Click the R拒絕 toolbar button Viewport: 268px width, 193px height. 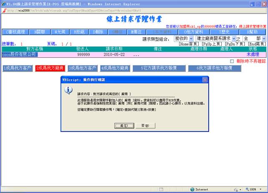tap(80, 32)
